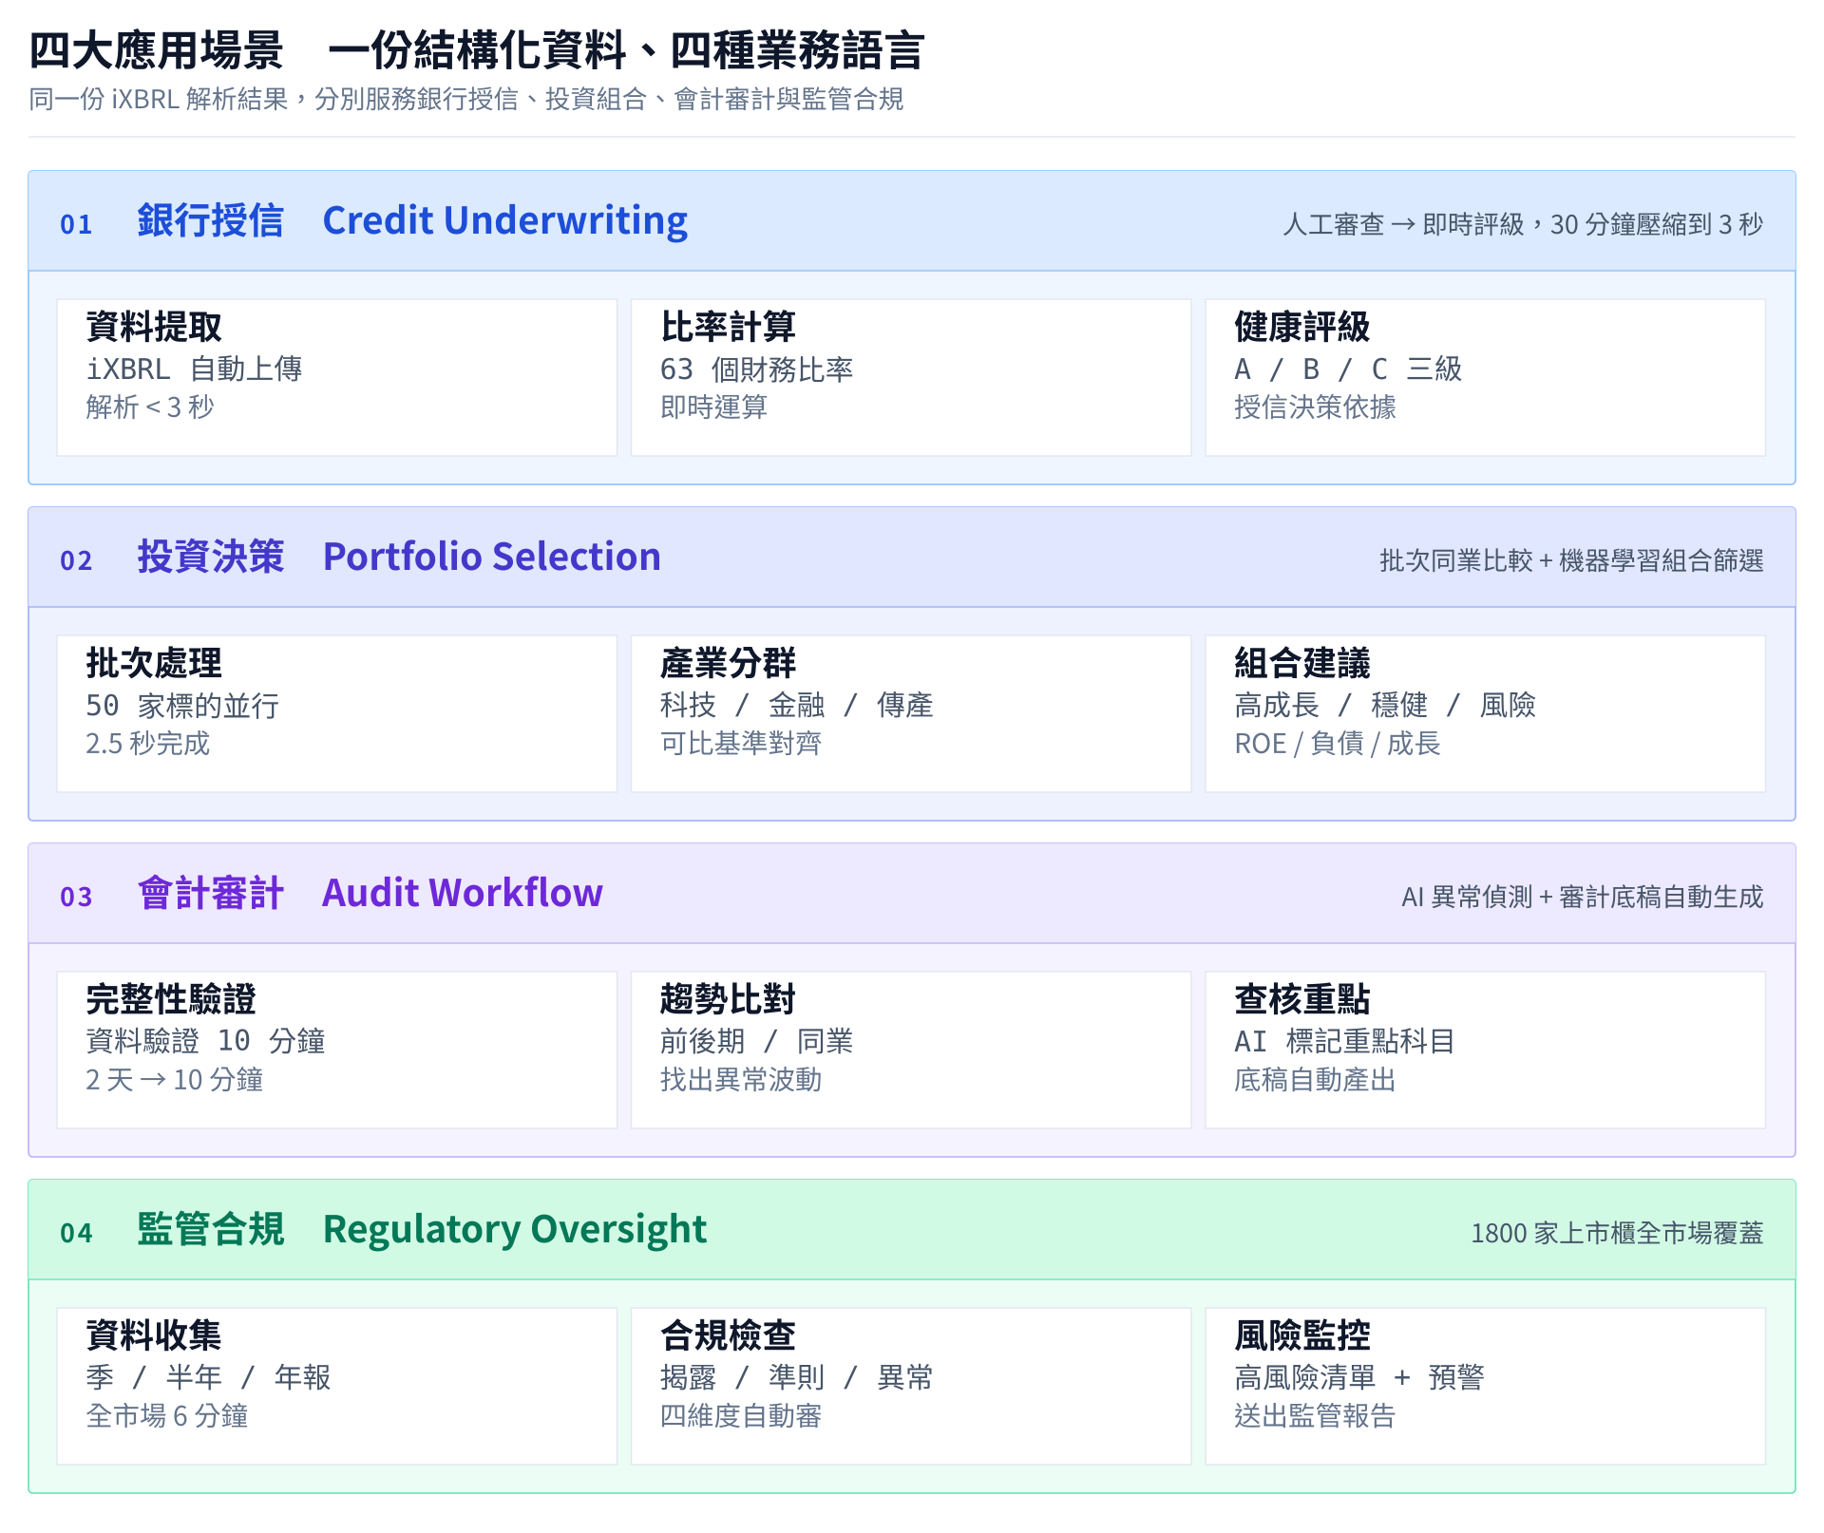
Task: Click the text 2 天 → 10 分鐘
Action: click(174, 1080)
